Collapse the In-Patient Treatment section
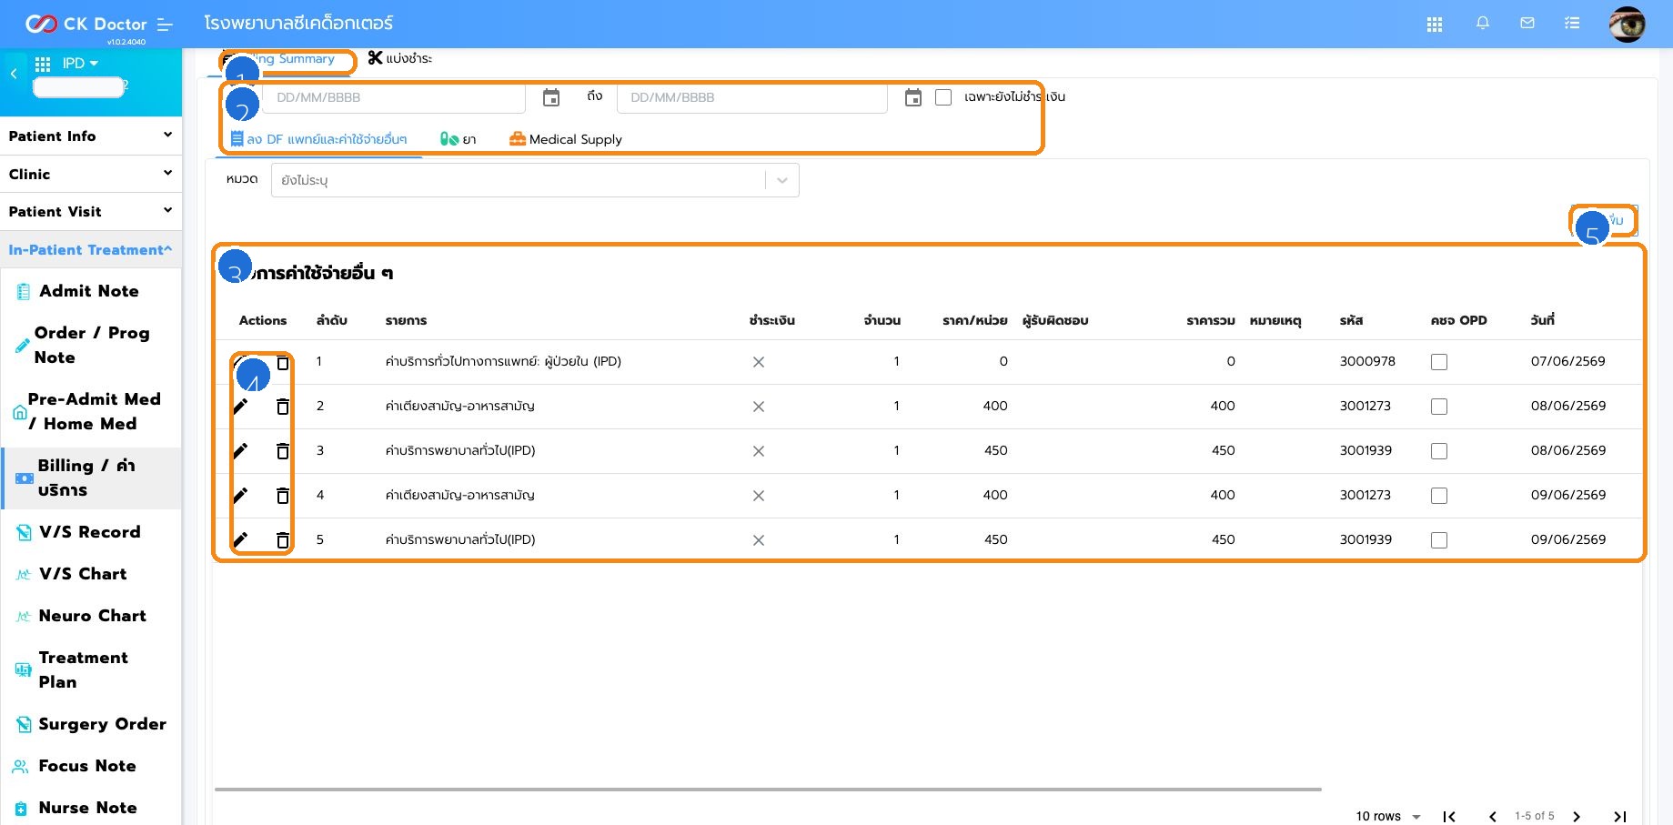 coord(91,249)
